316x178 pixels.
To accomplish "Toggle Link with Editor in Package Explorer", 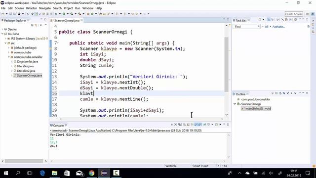I will tap(36, 25).
